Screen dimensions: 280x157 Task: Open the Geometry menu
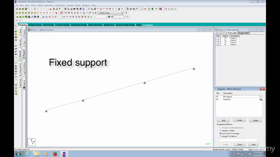click(49, 5)
